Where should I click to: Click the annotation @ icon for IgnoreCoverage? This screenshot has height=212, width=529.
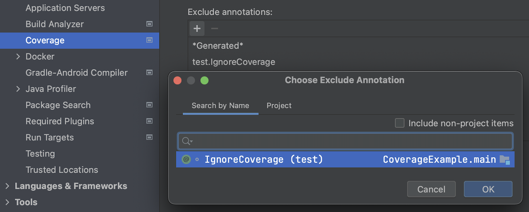point(186,160)
